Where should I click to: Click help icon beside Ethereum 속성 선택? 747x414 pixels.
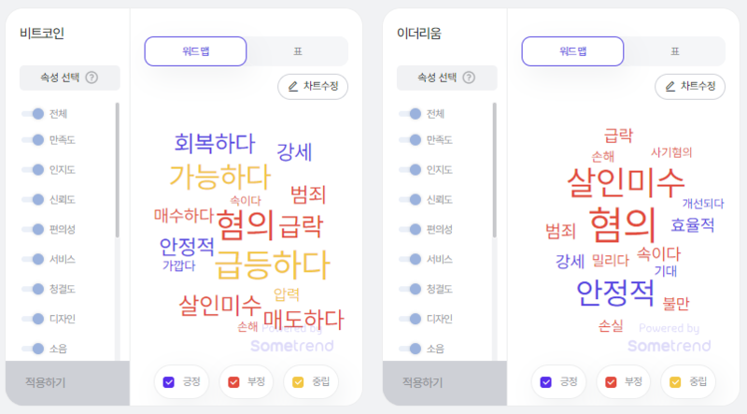click(x=469, y=78)
